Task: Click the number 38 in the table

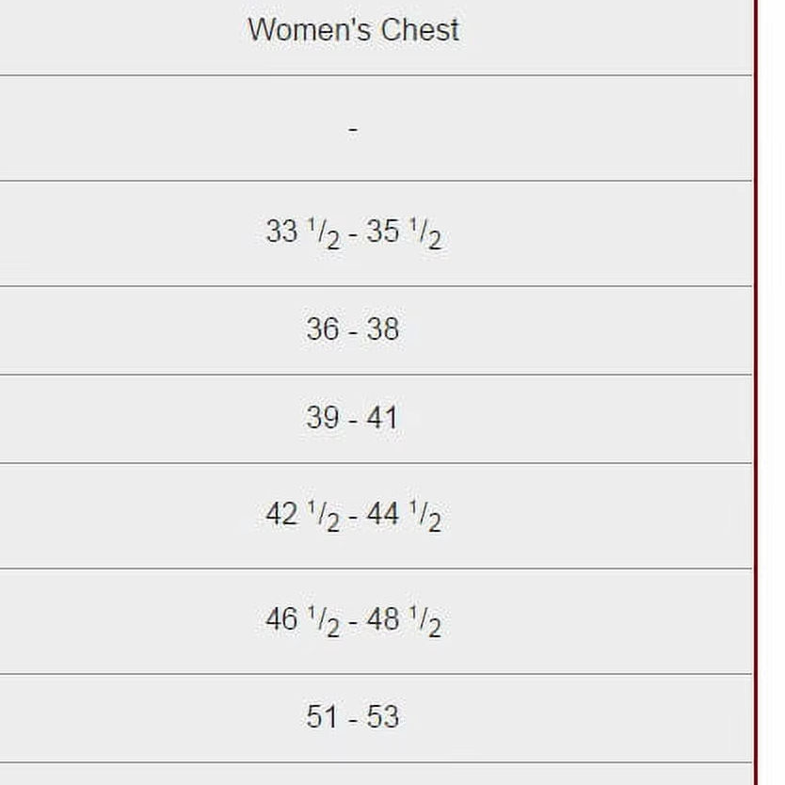Action: [x=382, y=329]
